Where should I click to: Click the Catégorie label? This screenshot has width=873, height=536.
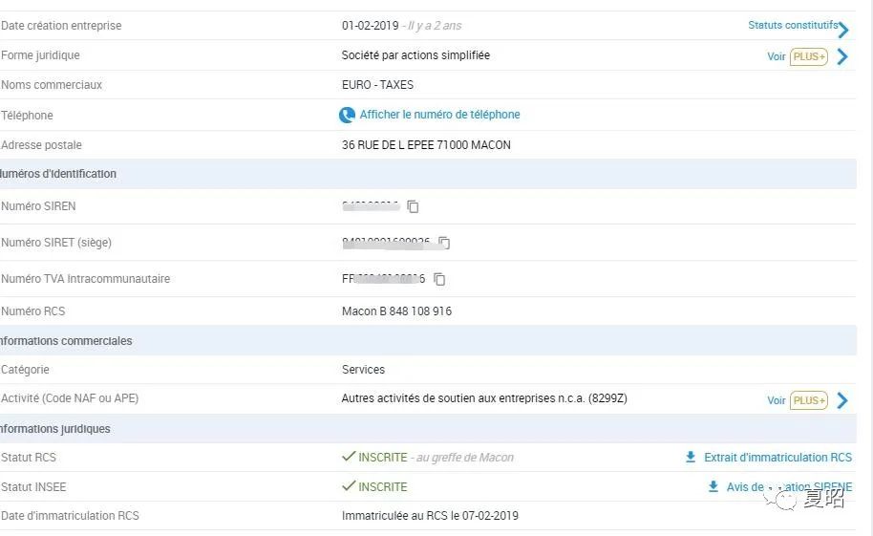click(25, 370)
